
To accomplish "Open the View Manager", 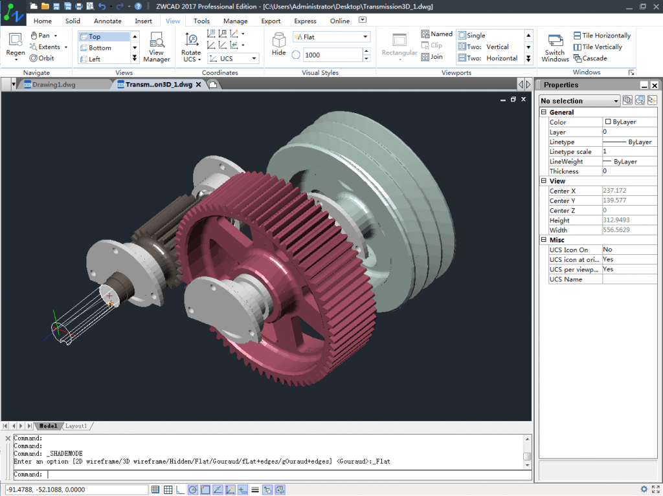I will [156, 41].
